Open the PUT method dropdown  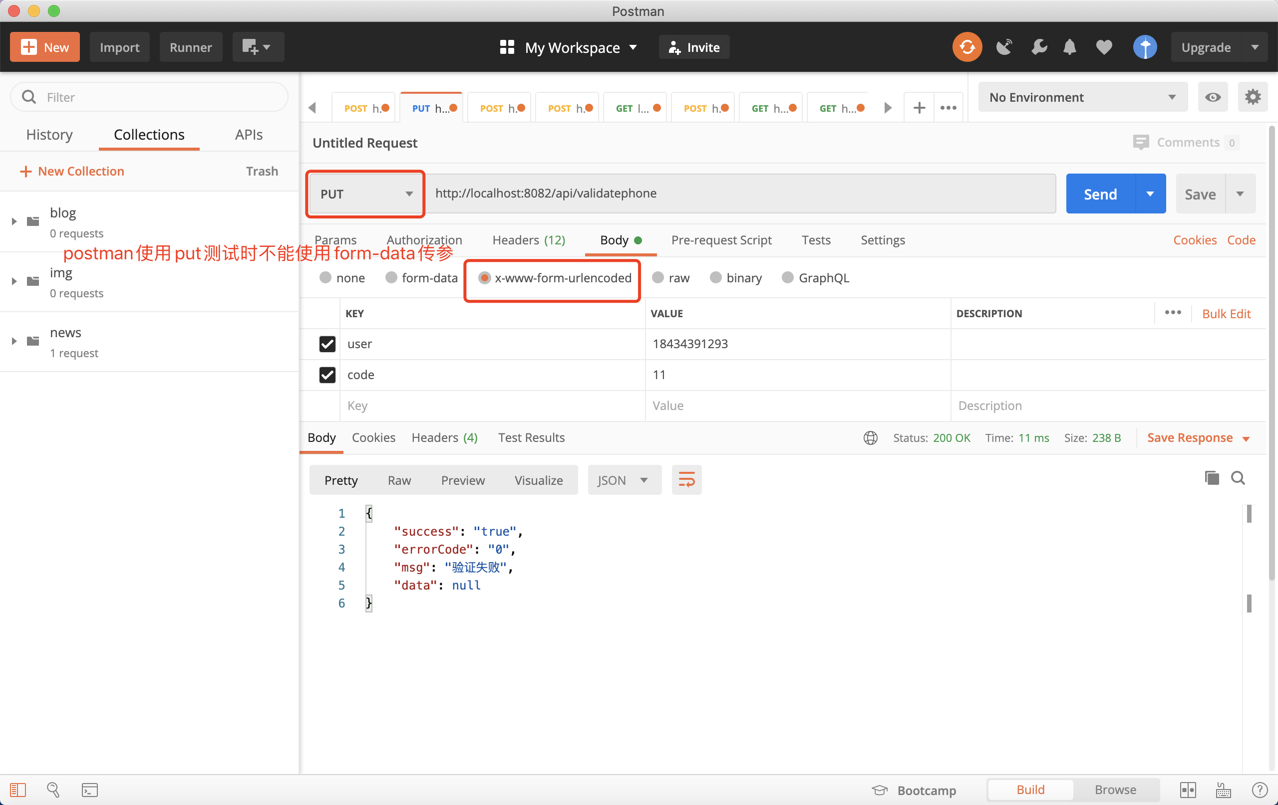365,194
